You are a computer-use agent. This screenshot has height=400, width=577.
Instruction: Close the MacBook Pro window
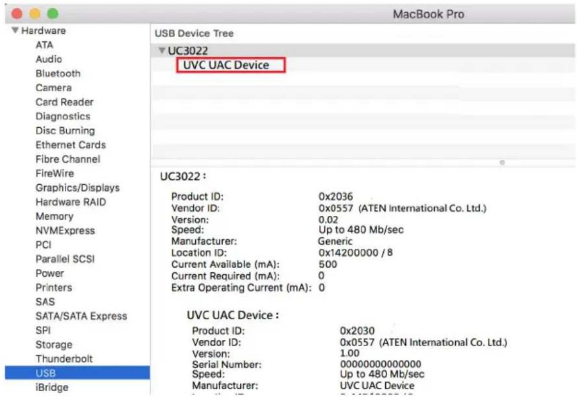pos(17,14)
